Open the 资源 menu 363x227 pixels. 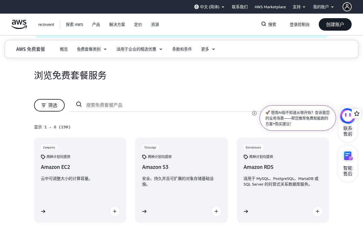pyautogui.click(x=155, y=24)
